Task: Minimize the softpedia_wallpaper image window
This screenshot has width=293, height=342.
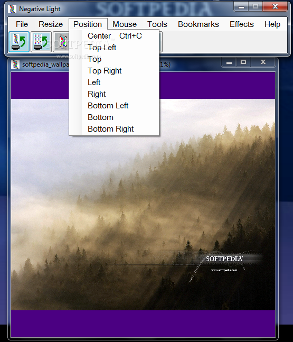Action: [x=229, y=62]
